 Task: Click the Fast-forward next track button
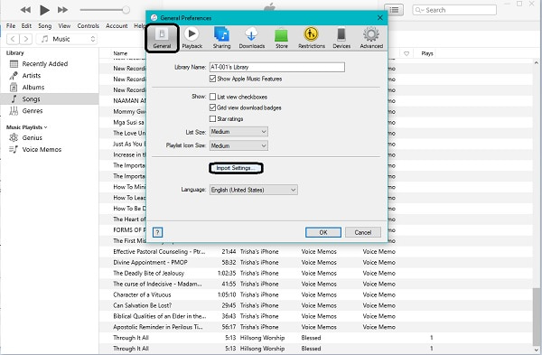(62, 10)
